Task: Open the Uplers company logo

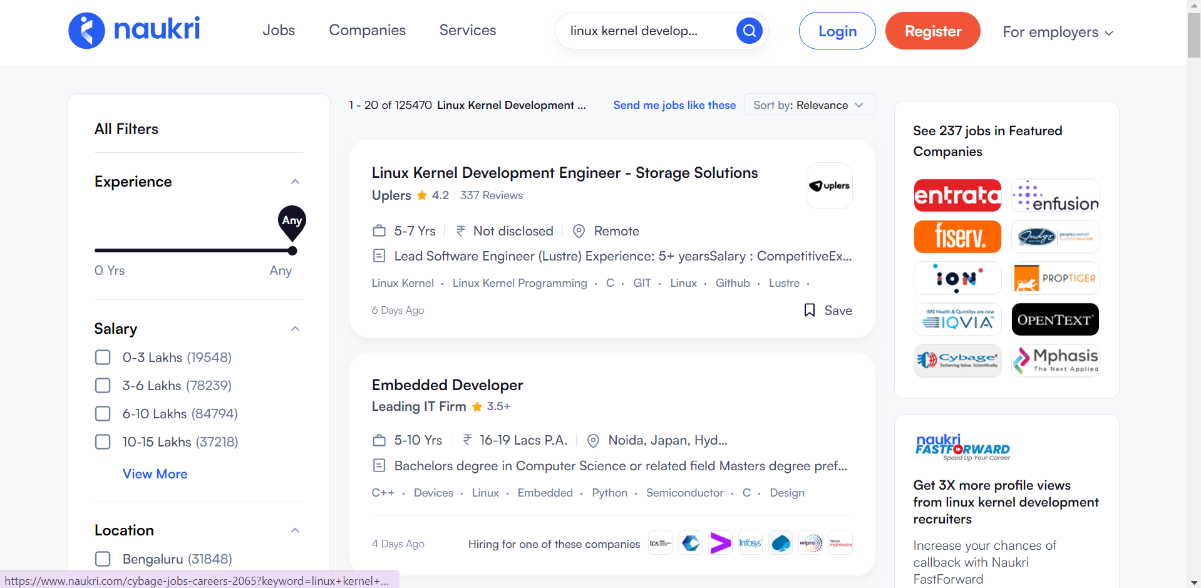Action: tap(829, 186)
